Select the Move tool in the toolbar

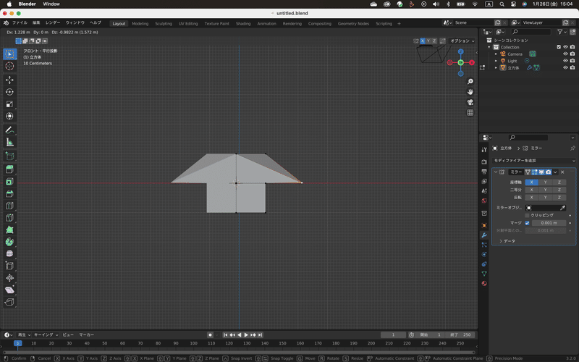coord(9,80)
